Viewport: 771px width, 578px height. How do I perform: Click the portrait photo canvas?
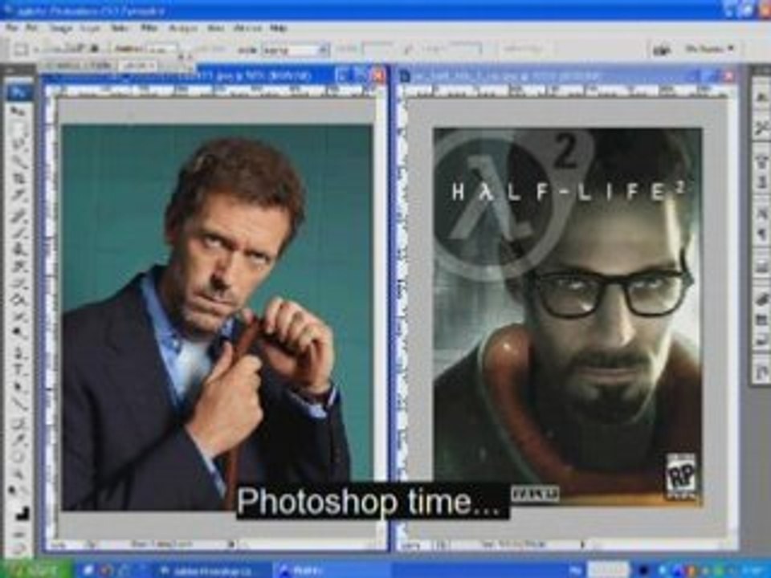(217, 318)
